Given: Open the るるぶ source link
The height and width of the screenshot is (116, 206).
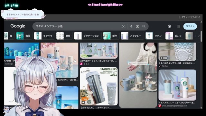Looking at the screenshot, I should 85,64.
